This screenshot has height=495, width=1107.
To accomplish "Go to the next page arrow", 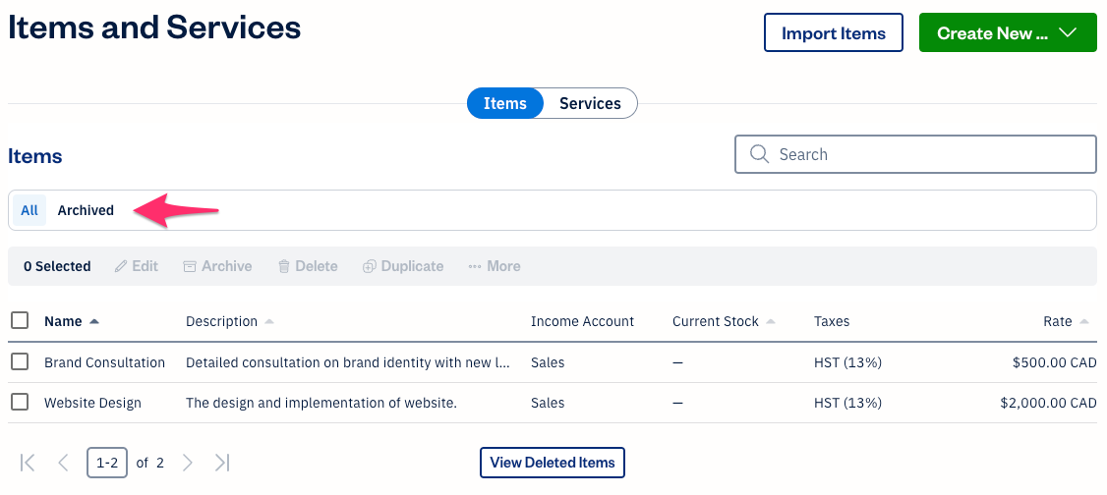I will (188, 463).
